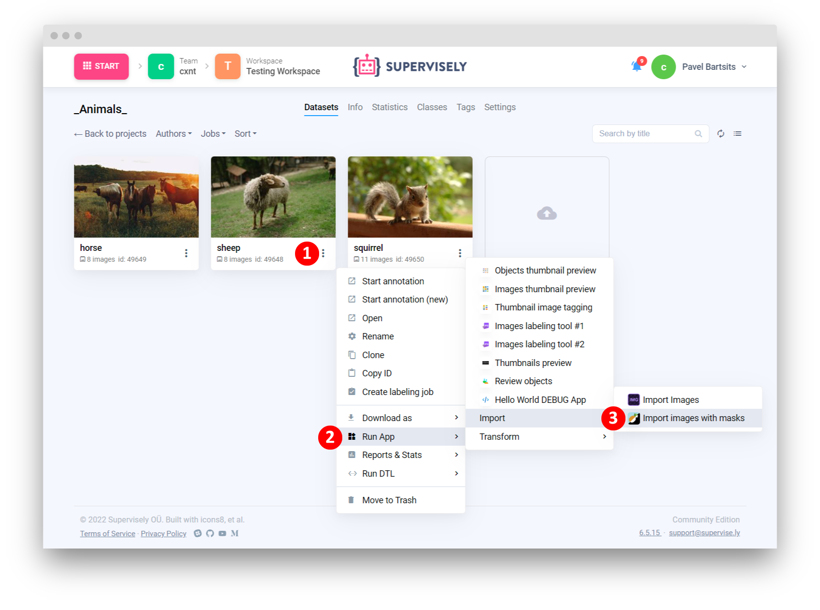
Task: Select the Import Images app icon
Action: [634, 399]
